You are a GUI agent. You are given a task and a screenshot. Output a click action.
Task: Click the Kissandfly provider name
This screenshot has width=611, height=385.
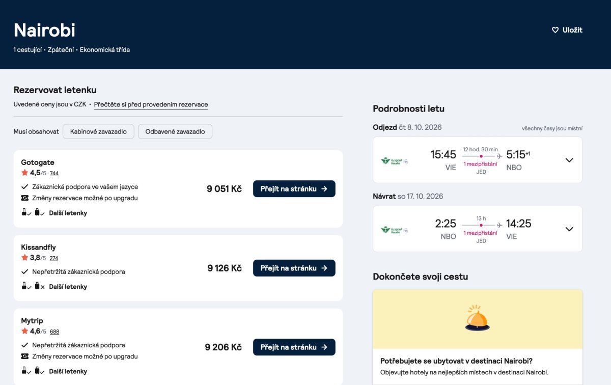39,248
